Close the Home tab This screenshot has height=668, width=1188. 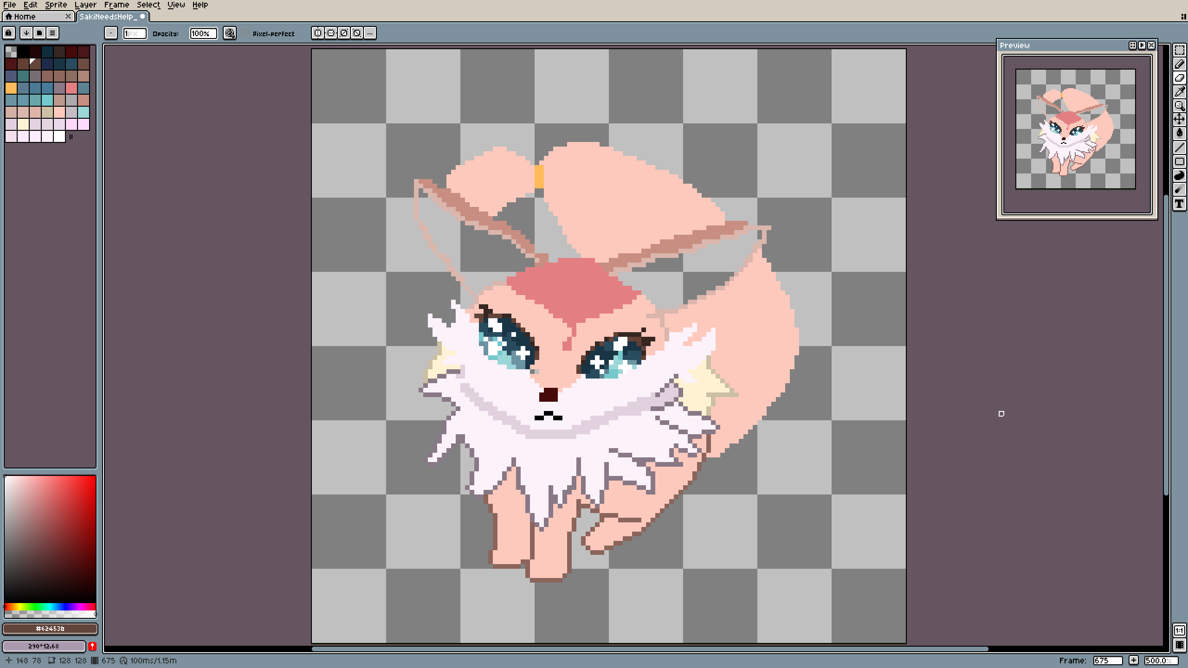coord(68,17)
